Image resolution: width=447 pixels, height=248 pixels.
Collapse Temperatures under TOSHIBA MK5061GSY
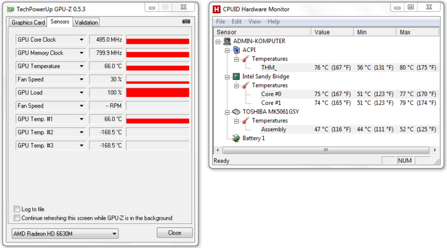point(236,121)
